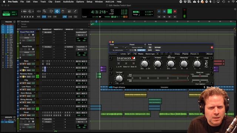Click the Record button in transport
Image resolution: width=237 pixels, height=133 pixels.
175,11
